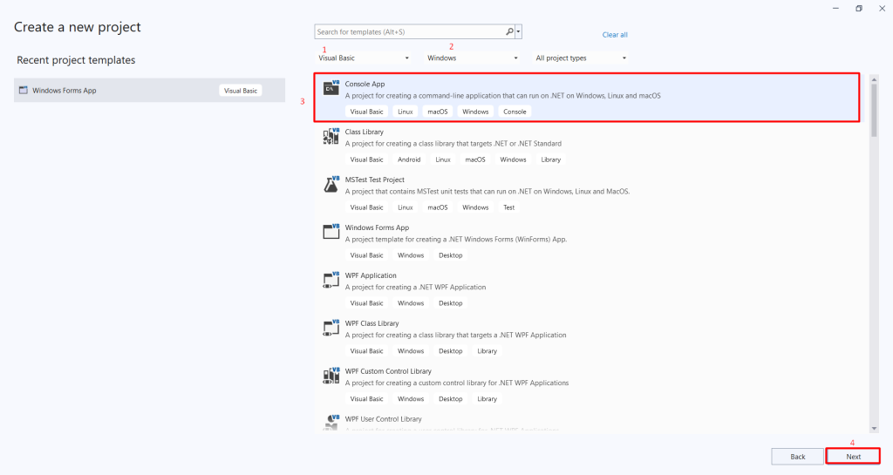The height and width of the screenshot is (475, 893).
Task: Click the Console App template icon
Action: tap(331, 88)
